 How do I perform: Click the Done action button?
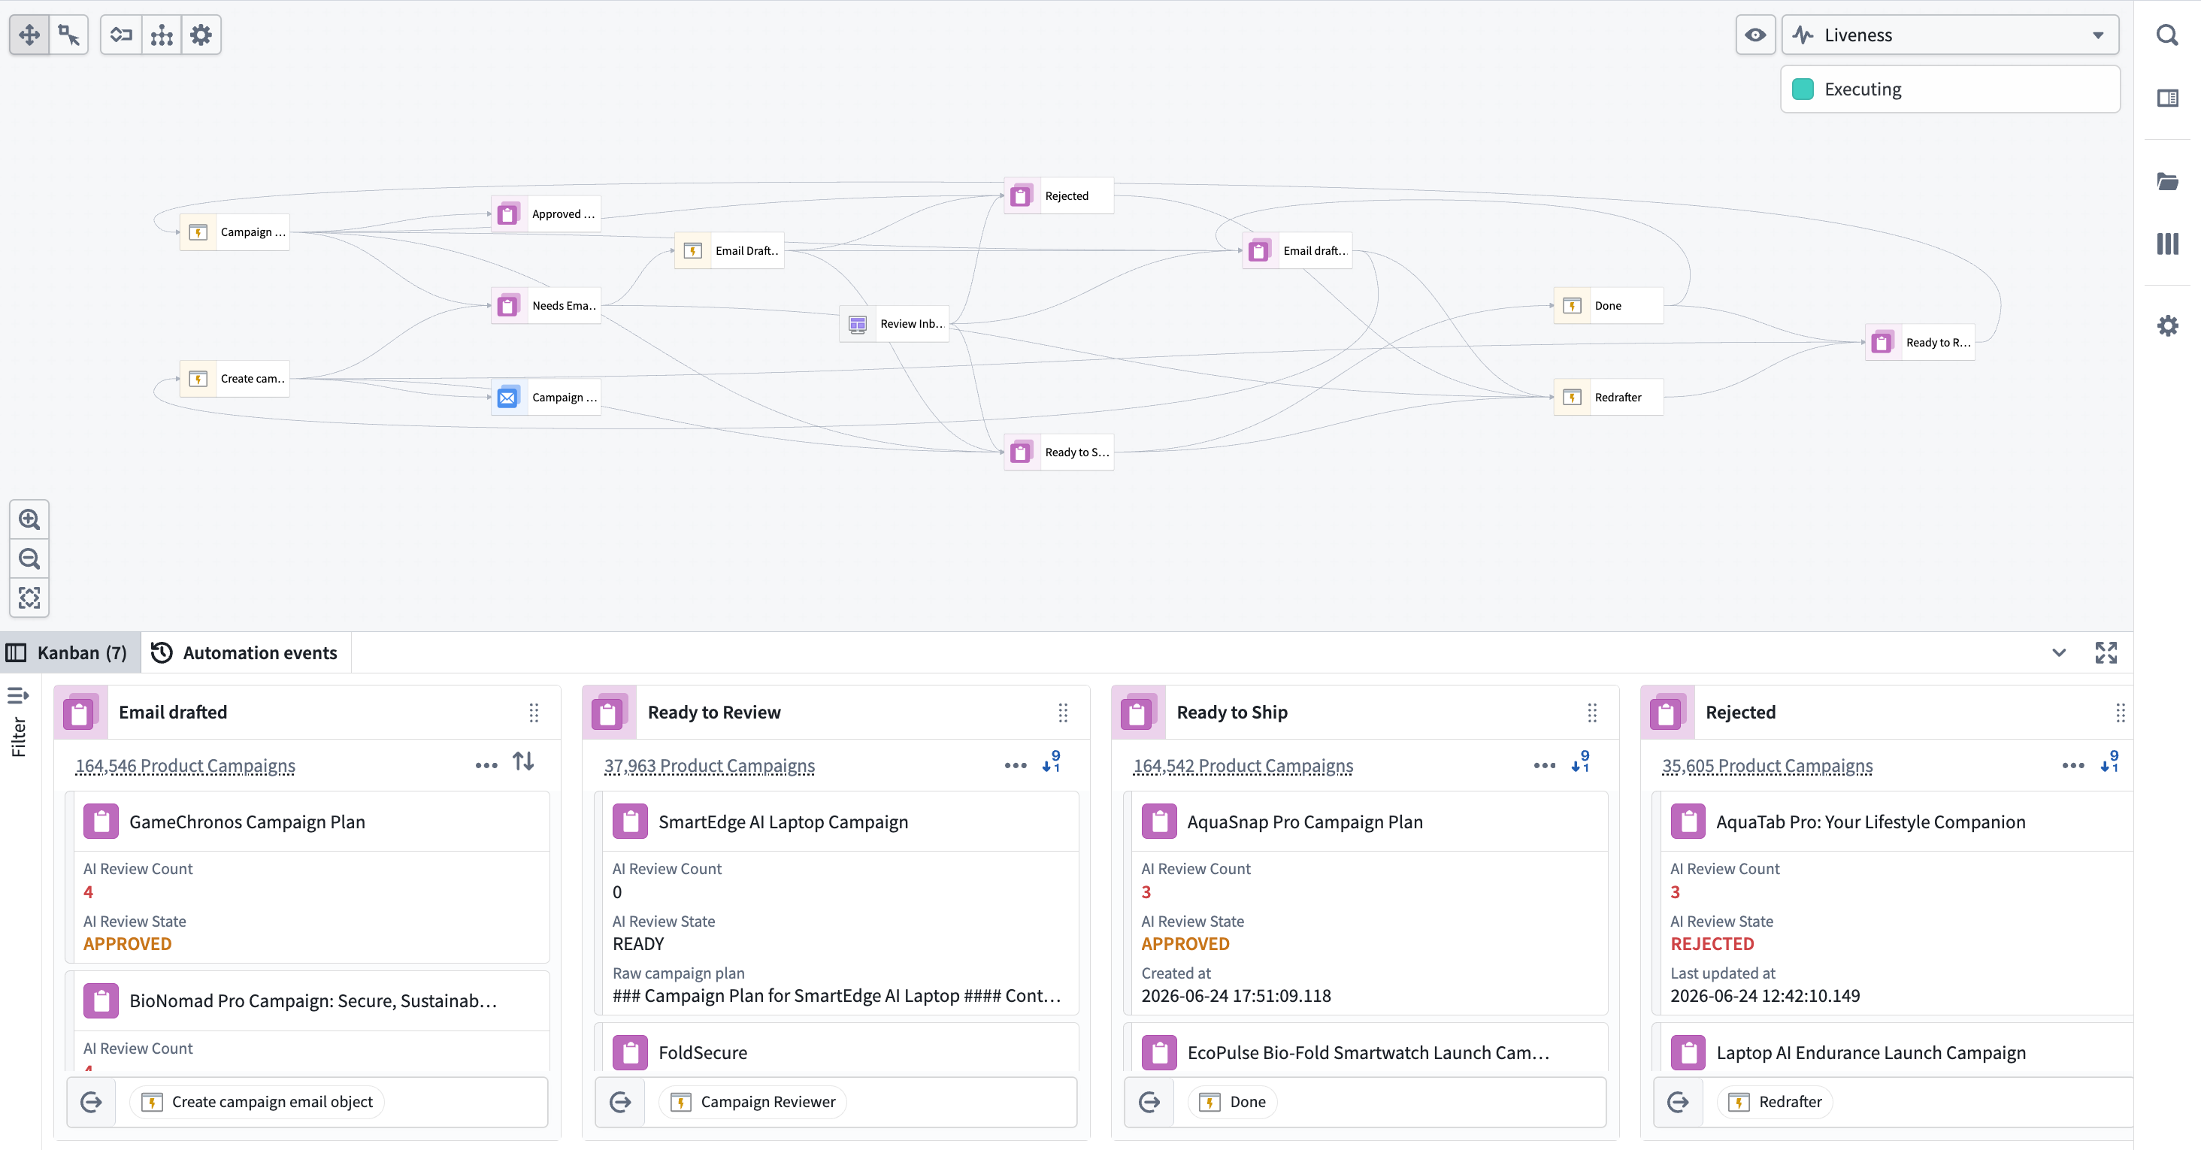pyautogui.click(x=1233, y=1102)
